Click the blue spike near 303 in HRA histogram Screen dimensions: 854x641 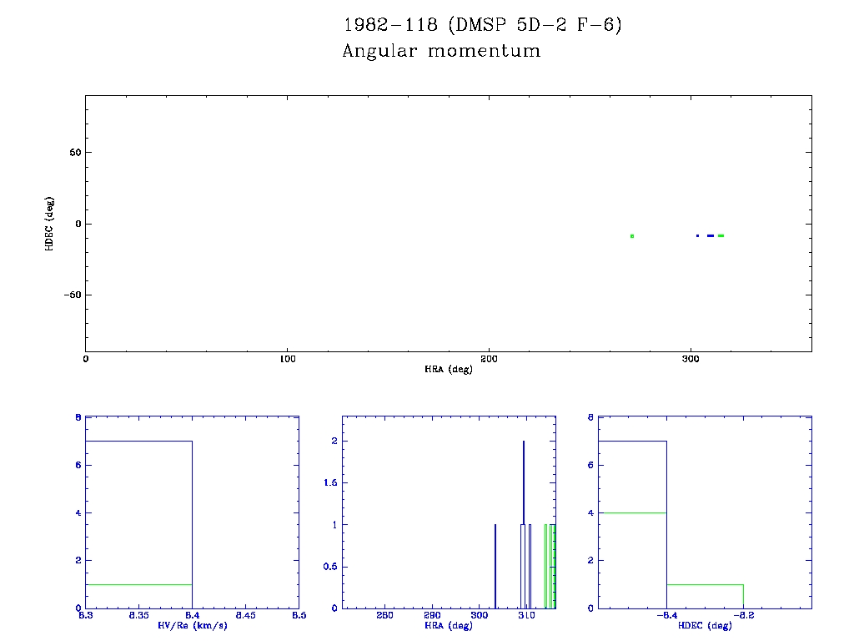click(495, 568)
